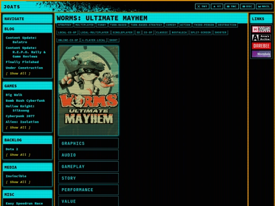Open the Bomb Rush Cyberfunk game page
Image resolution: width=275 pixels, height=206 pixels.
click(25, 101)
